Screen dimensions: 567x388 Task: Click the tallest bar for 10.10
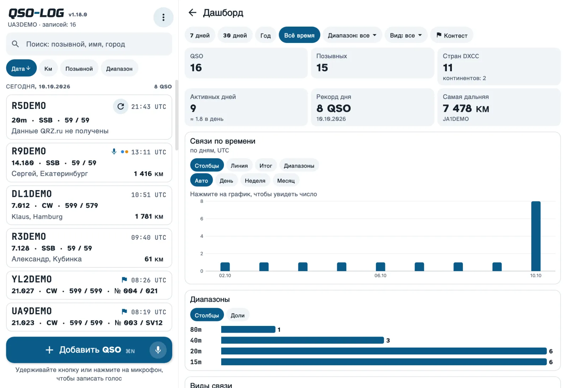tap(536, 236)
